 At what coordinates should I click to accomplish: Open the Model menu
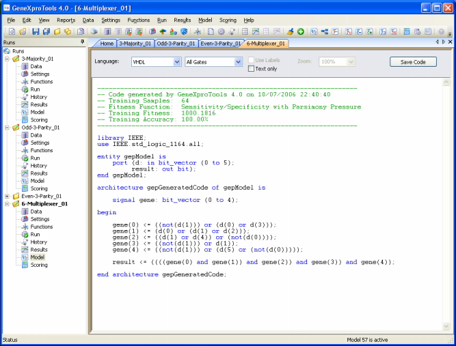point(205,20)
